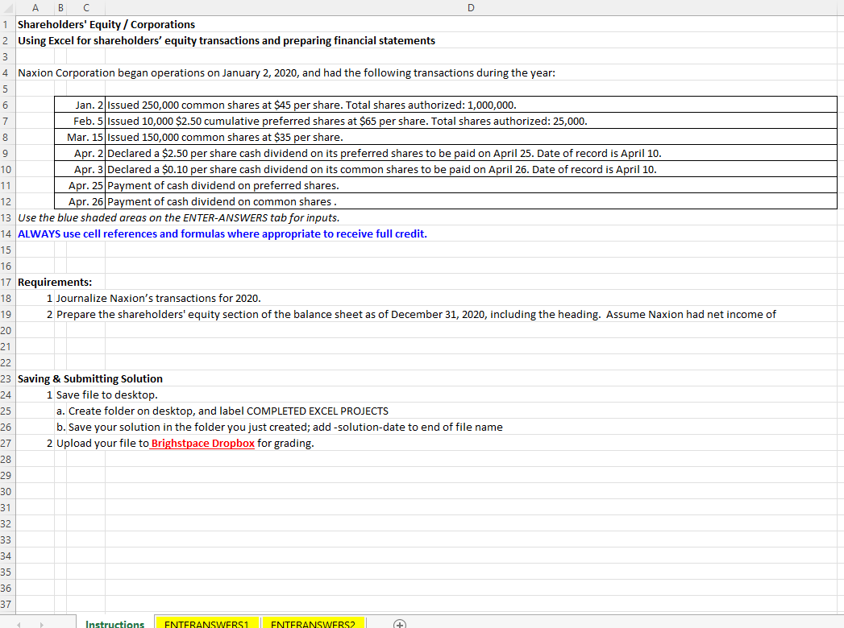Viewport: 844px width, 628px height.
Task: Add a new worksheet with the plus icon
Action: [x=399, y=622]
